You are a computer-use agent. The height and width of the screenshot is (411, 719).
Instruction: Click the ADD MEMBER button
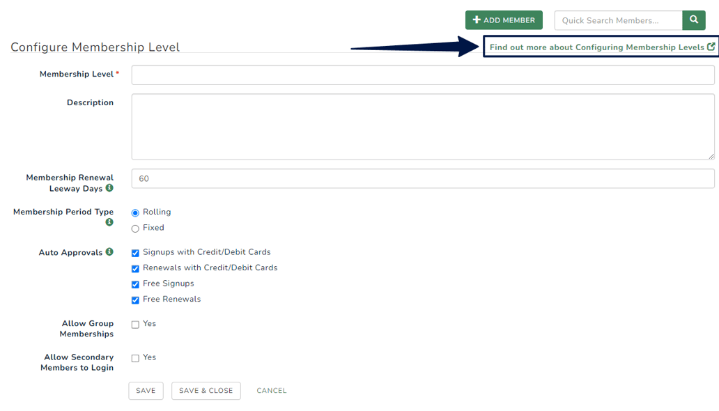click(x=504, y=20)
